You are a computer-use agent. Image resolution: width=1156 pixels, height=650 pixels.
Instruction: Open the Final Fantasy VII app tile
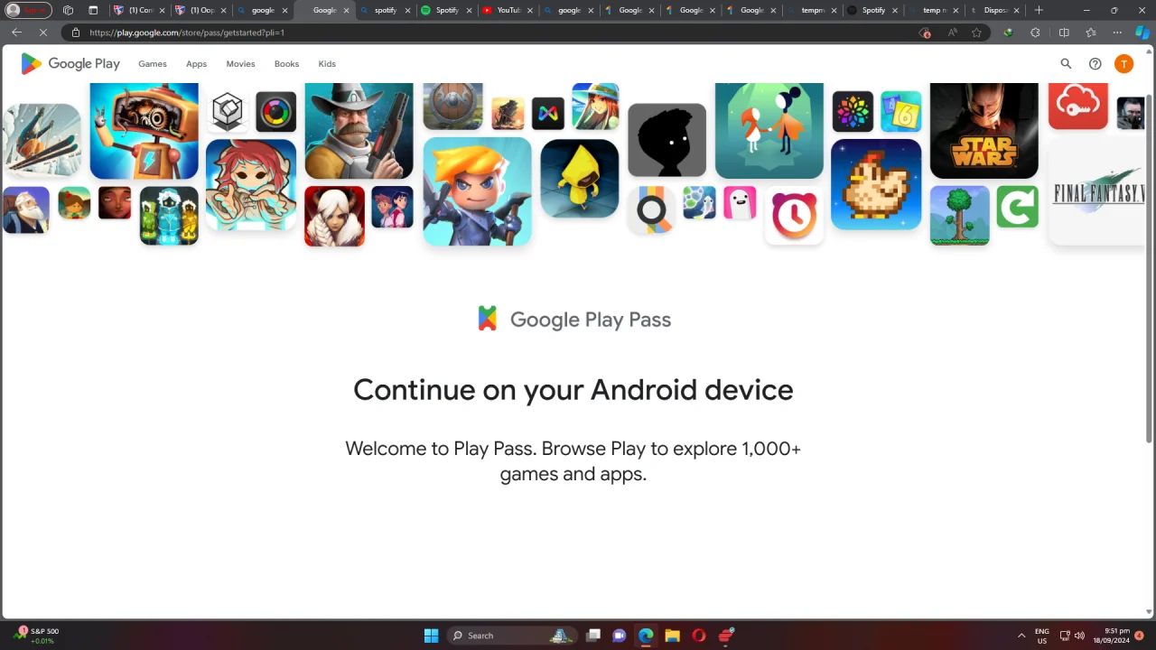[1096, 192]
